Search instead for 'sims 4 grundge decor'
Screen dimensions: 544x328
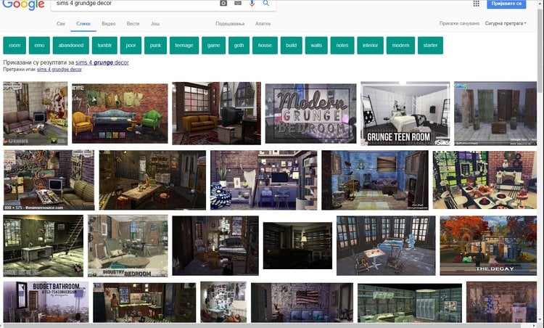(59, 70)
